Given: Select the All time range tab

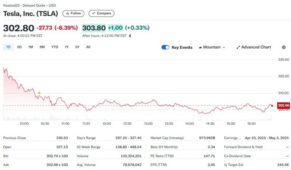Looking at the screenshot, I should (x=88, y=47).
